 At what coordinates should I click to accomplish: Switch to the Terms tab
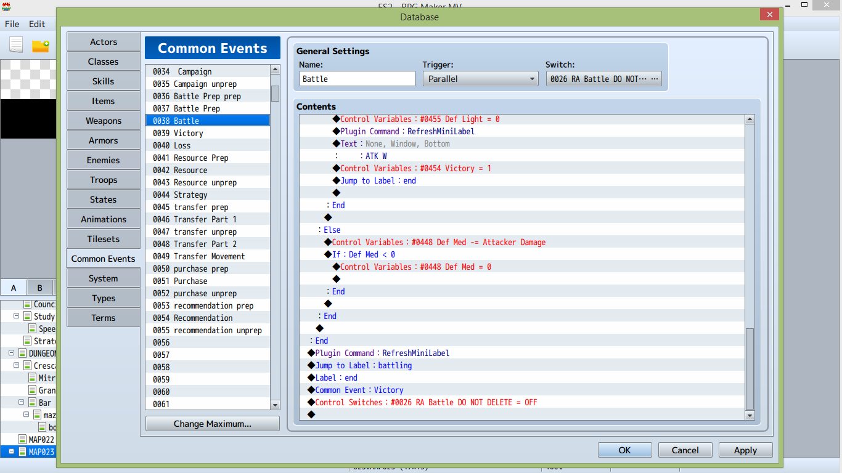[104, 318]
